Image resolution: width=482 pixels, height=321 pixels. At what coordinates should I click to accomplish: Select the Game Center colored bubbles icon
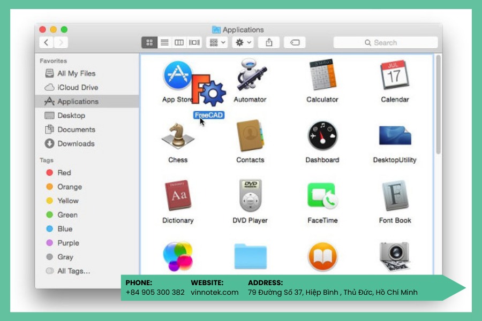[x=178, y=256]
